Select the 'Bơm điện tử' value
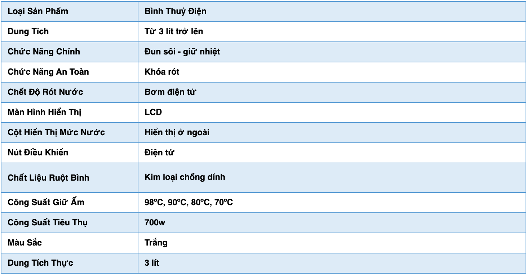527x274 pixels. 170,92
